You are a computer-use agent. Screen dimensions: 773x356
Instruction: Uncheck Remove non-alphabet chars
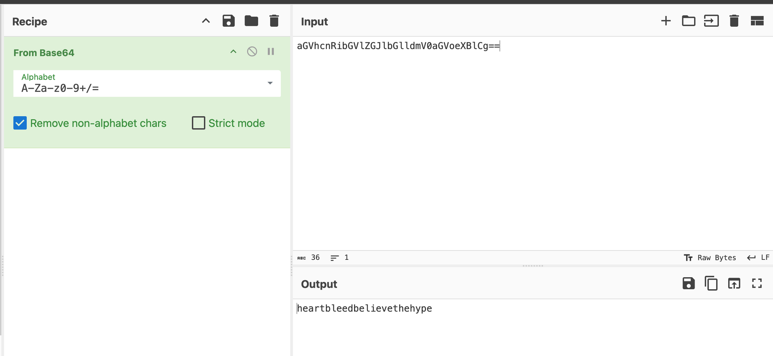[x=20, y=123]
